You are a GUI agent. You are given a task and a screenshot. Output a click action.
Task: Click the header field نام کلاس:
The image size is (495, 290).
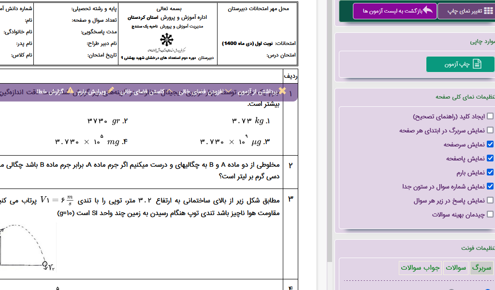[22, 55]
